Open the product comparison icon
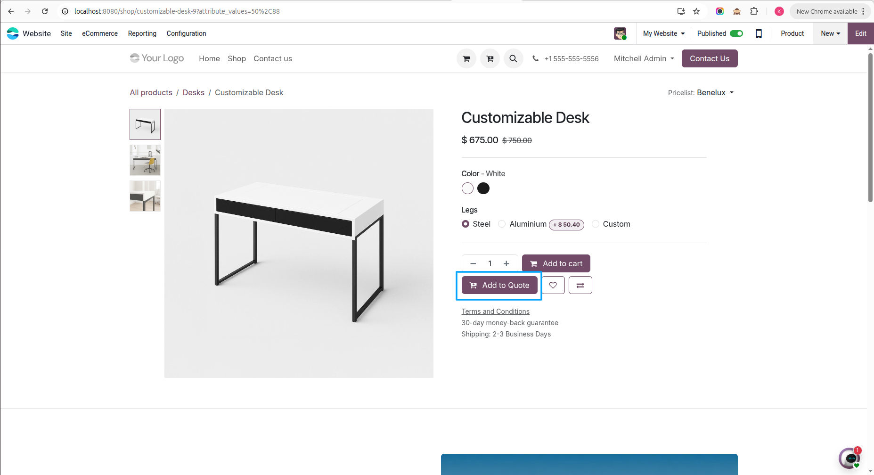 click(x=580, y=285)
